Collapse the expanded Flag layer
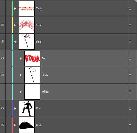This screenshot has width=137, height=133. coord(15,42)
